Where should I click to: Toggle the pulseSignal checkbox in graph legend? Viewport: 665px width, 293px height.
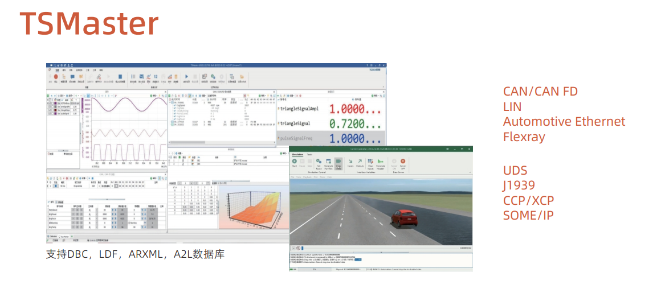click(49, 114)
